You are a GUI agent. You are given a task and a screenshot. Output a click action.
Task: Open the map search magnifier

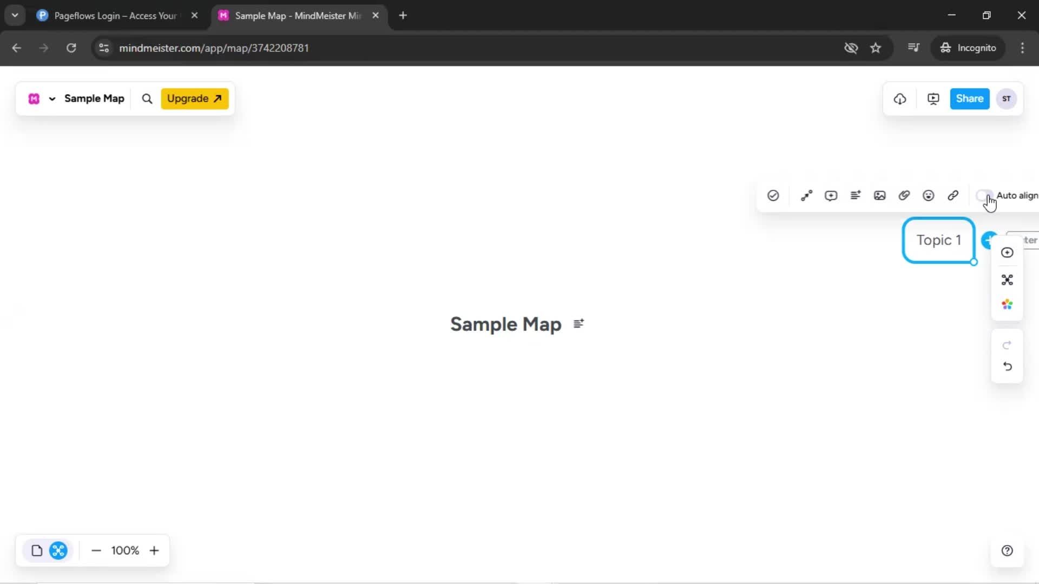coord(147,98)
